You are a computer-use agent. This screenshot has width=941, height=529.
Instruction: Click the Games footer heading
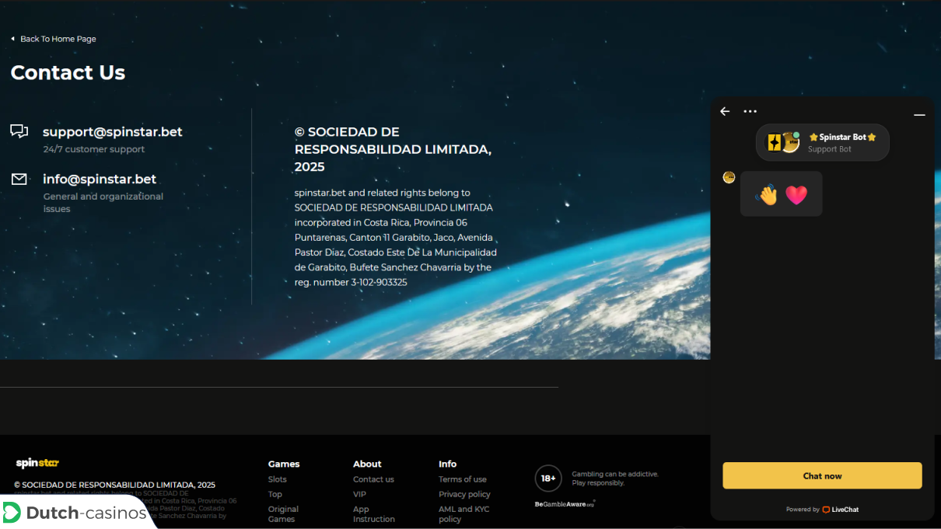(x=284, y=464)
